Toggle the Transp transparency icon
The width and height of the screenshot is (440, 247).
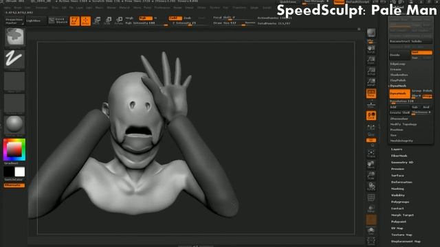371,209
